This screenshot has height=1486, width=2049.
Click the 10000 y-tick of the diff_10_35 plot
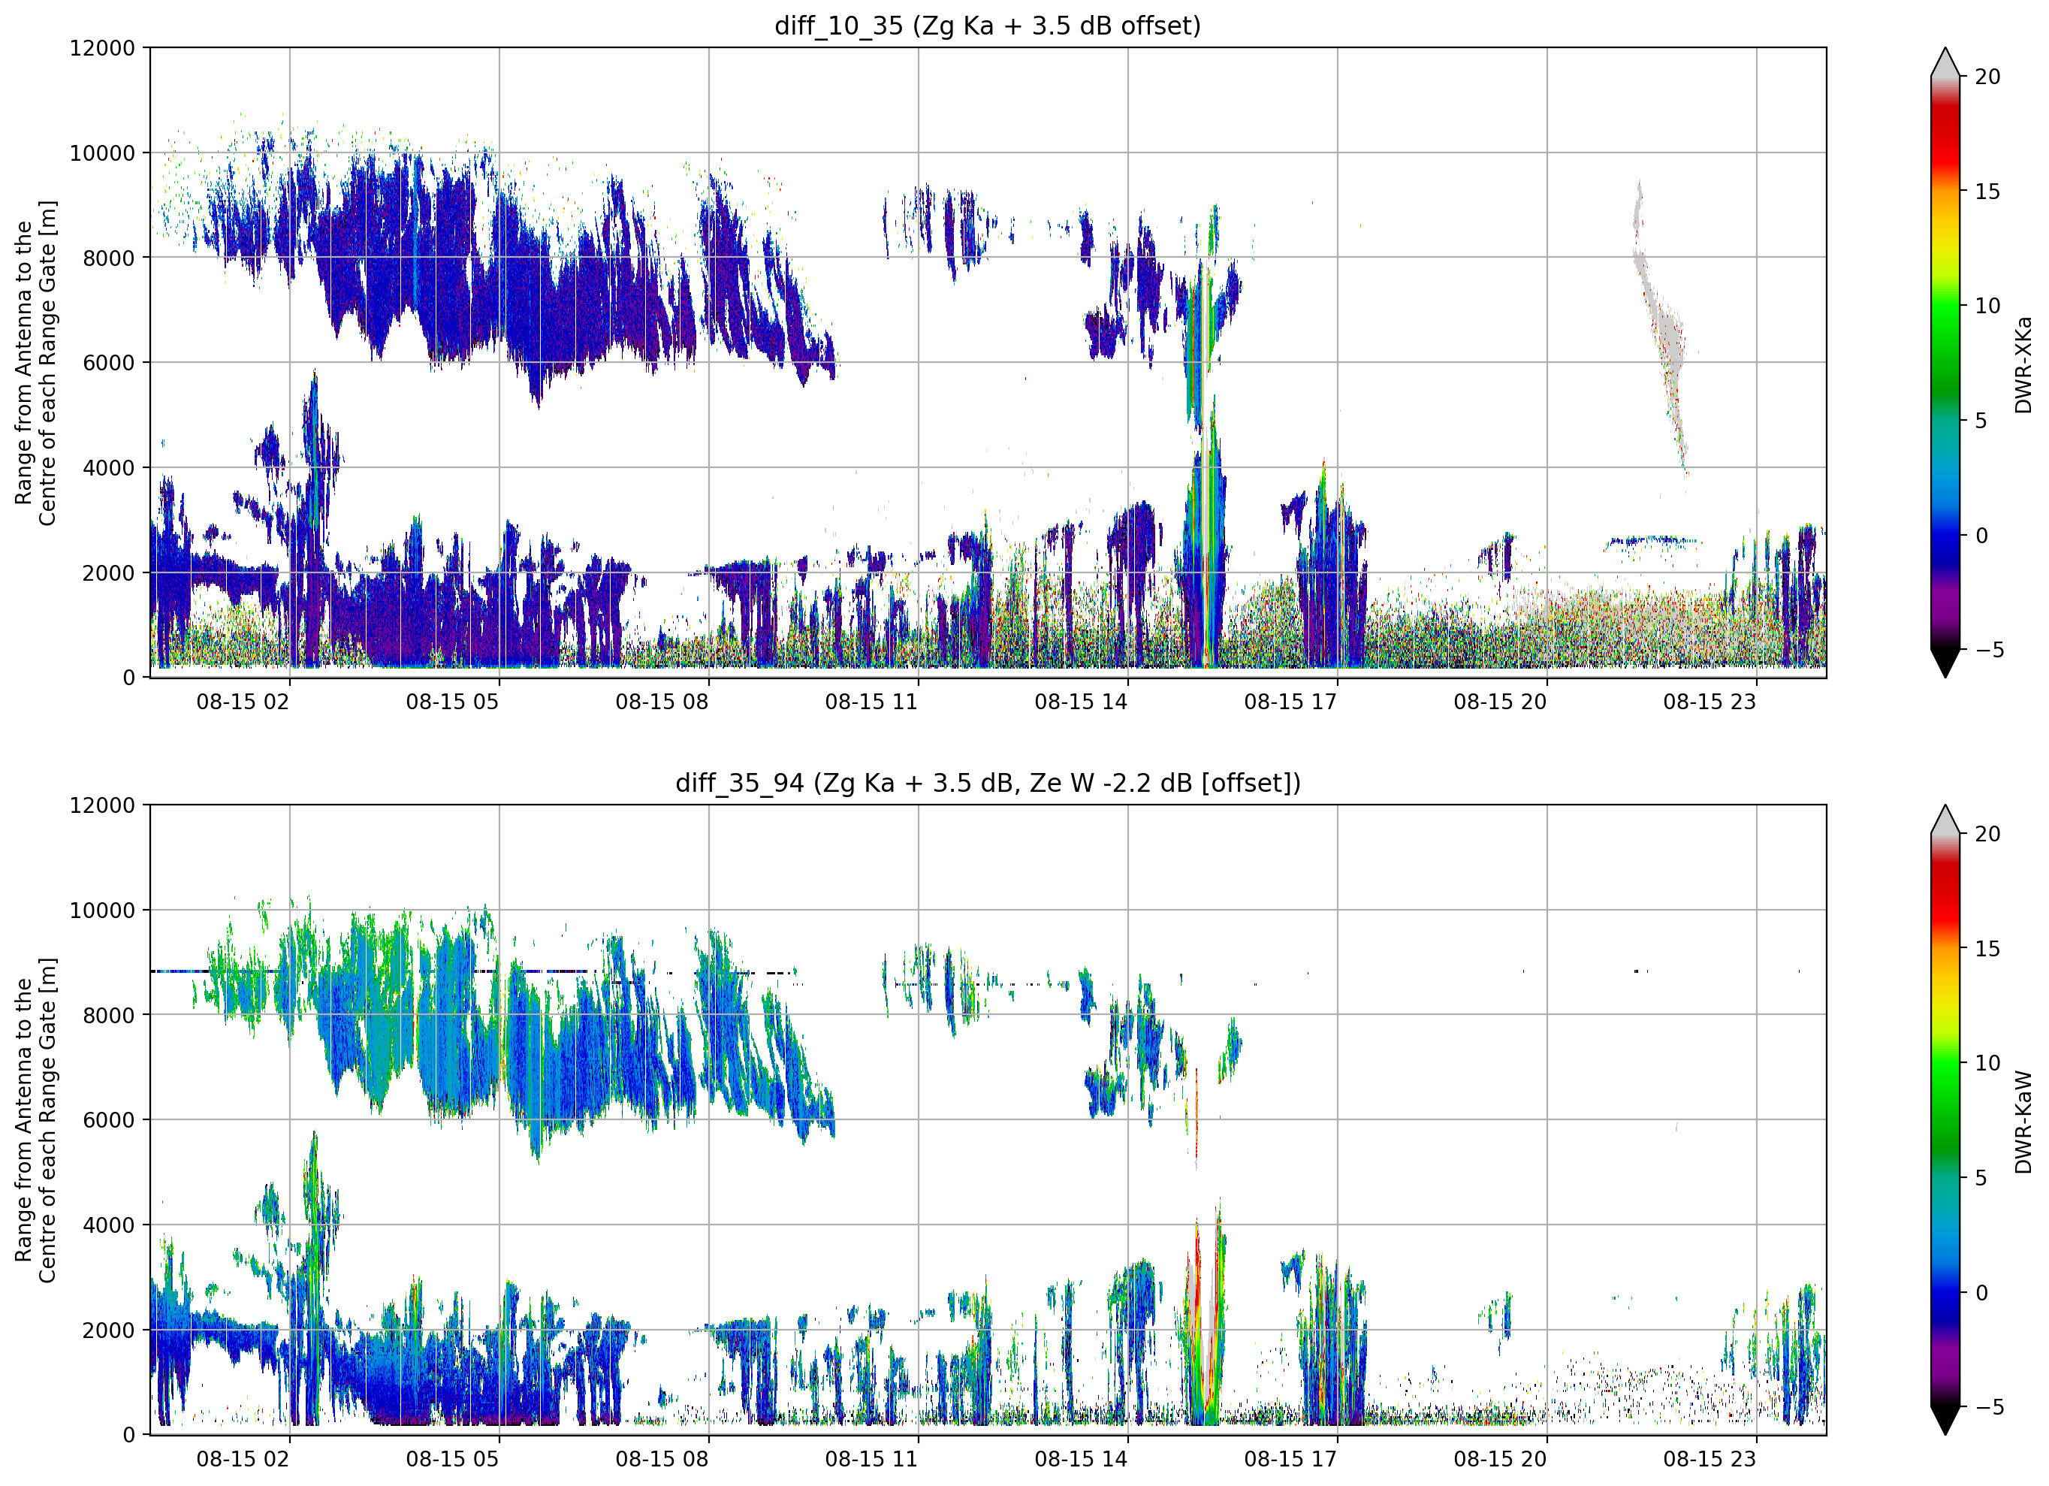[x=102, y=153]
